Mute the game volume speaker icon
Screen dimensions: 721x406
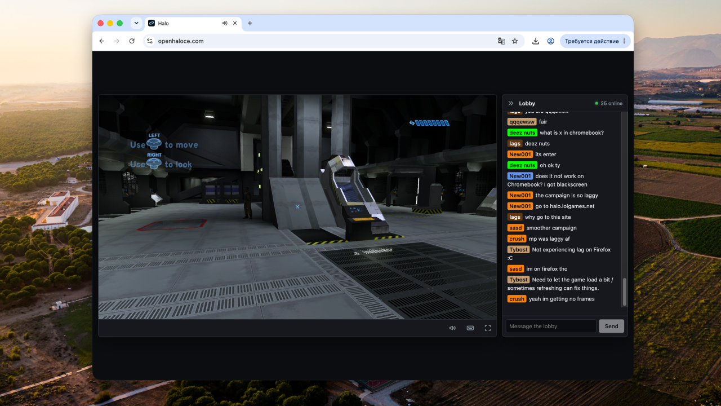pos(452,328)
